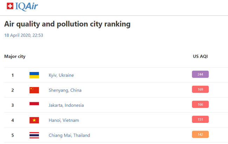Click the orange 142 AQI badge
Image resolution: width=228 pixels, height=144 pixels.
coord(200,135)
